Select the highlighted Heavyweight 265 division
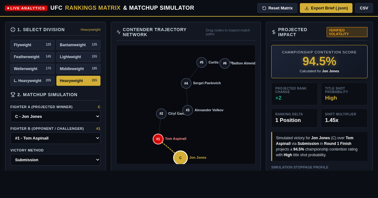Screen dimensions: 378x198 pos(78,81)
